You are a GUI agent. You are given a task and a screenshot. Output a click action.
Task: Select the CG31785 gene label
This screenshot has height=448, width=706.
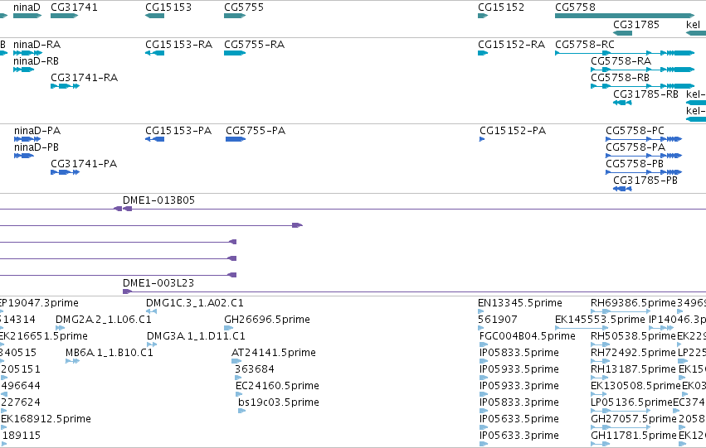[635, 24]
